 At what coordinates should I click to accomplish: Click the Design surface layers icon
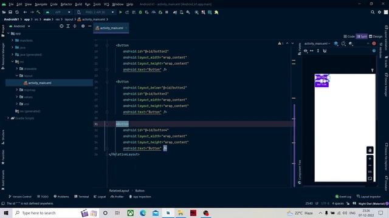336,44
